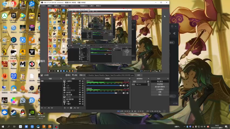Image resolution: width=230 pixels, height=129 pixels.
Task: Toggle visibility of the 视频采集设备 source
Action: 80,90
